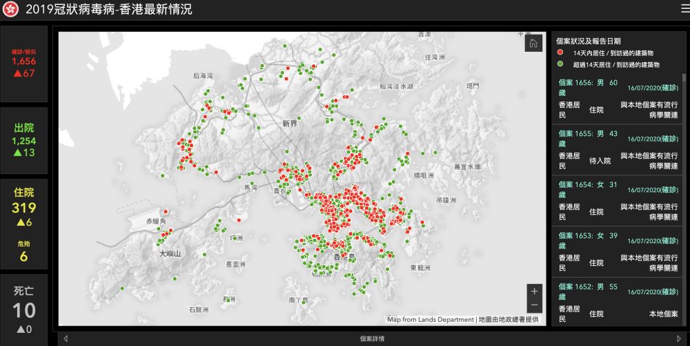Click the map home extent button

(x=533, y=44)
